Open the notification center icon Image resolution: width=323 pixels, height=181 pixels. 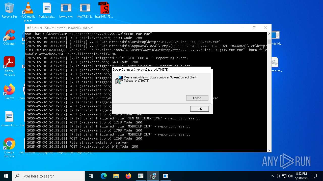[315, 176]
